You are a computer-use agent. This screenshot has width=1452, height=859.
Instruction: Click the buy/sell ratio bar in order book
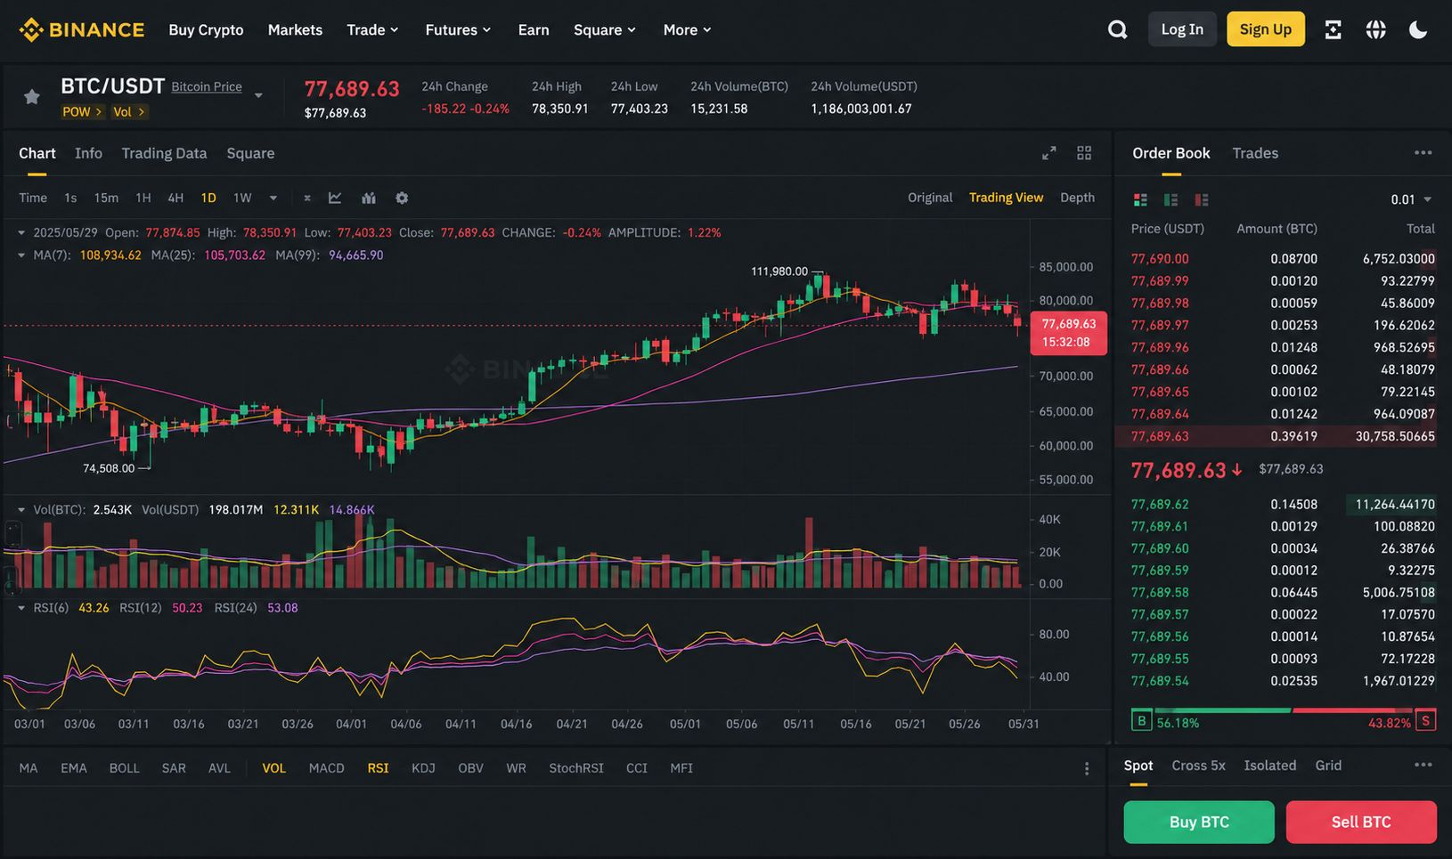[1283, 710]
